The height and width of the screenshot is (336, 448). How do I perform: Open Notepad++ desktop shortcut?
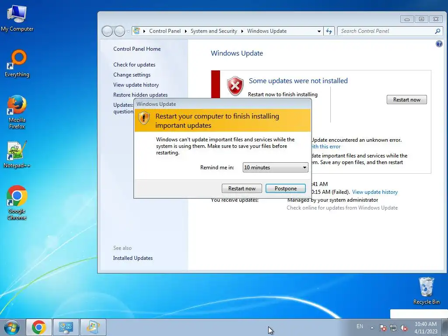[x=17, y=154]
